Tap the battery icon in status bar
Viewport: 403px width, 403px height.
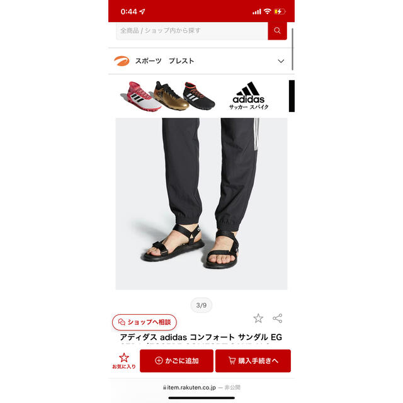[x=280, y=11]
